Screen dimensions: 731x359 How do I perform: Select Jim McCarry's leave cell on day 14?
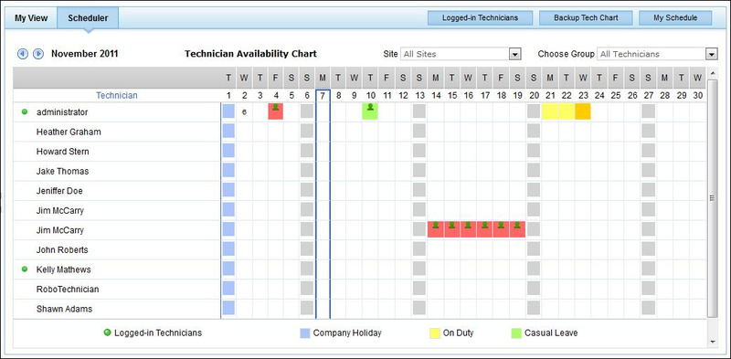[x=436, y=229]
